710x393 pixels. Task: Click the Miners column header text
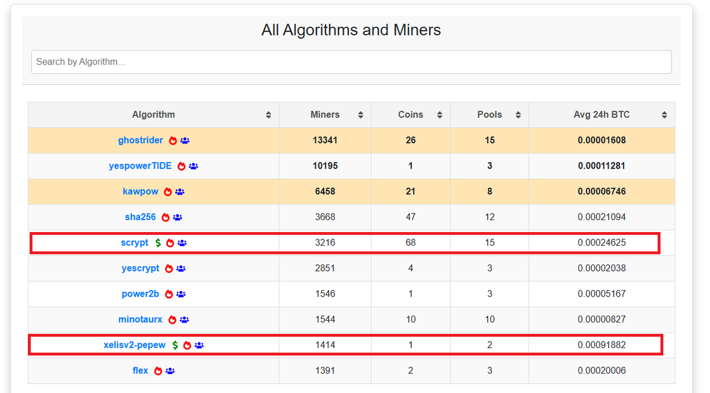point(325,115)
